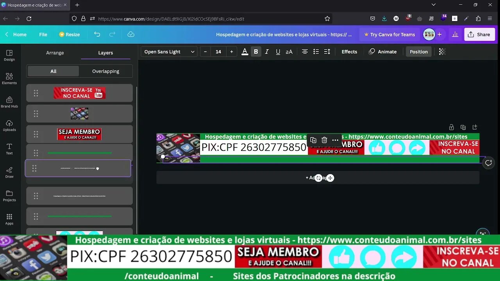The image size is (500, 281).
Task: Decrease font size with minus button
Action: pos(205,52)
